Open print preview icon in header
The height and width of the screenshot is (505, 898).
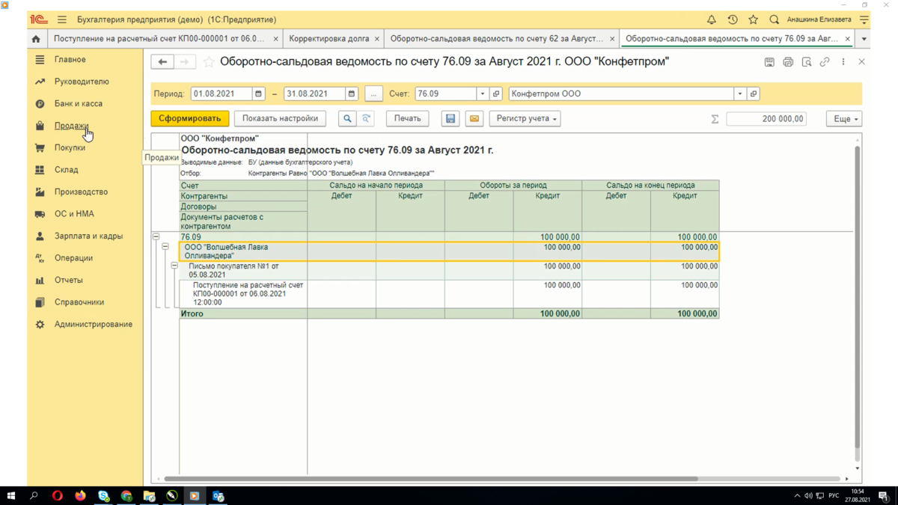(x=807, y=62)
